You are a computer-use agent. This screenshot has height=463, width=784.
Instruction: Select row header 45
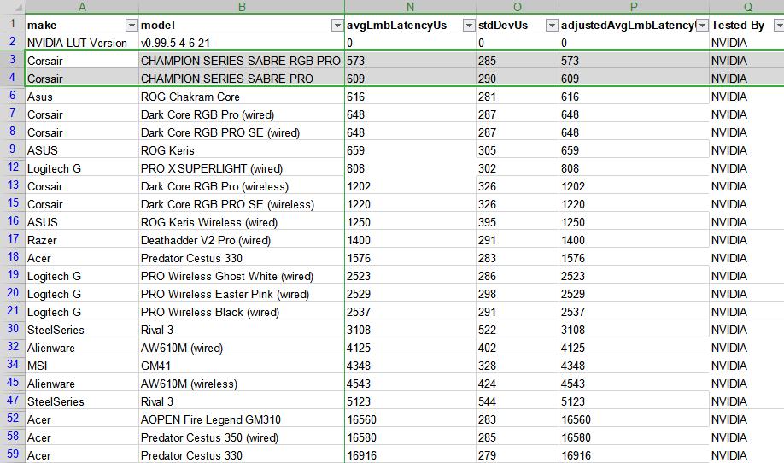tap(13, 383)
